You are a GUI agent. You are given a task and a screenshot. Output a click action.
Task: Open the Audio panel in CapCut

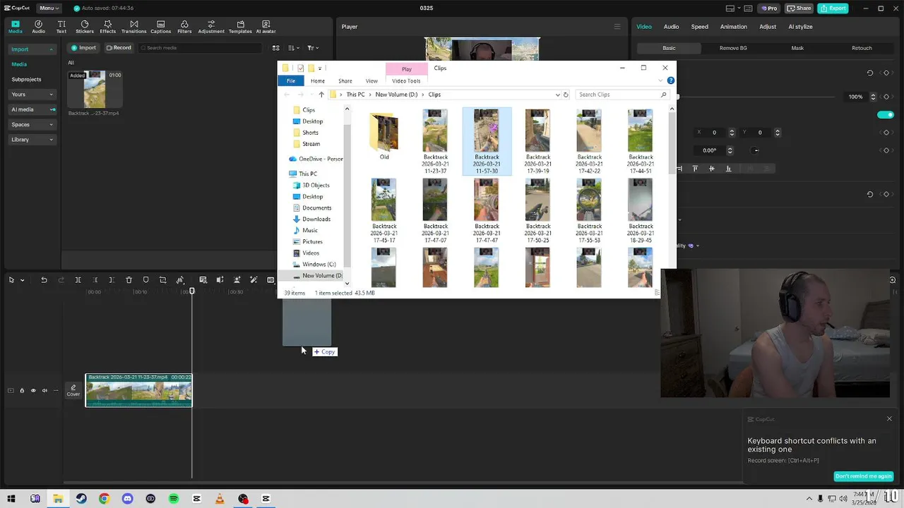click(38, 27)
